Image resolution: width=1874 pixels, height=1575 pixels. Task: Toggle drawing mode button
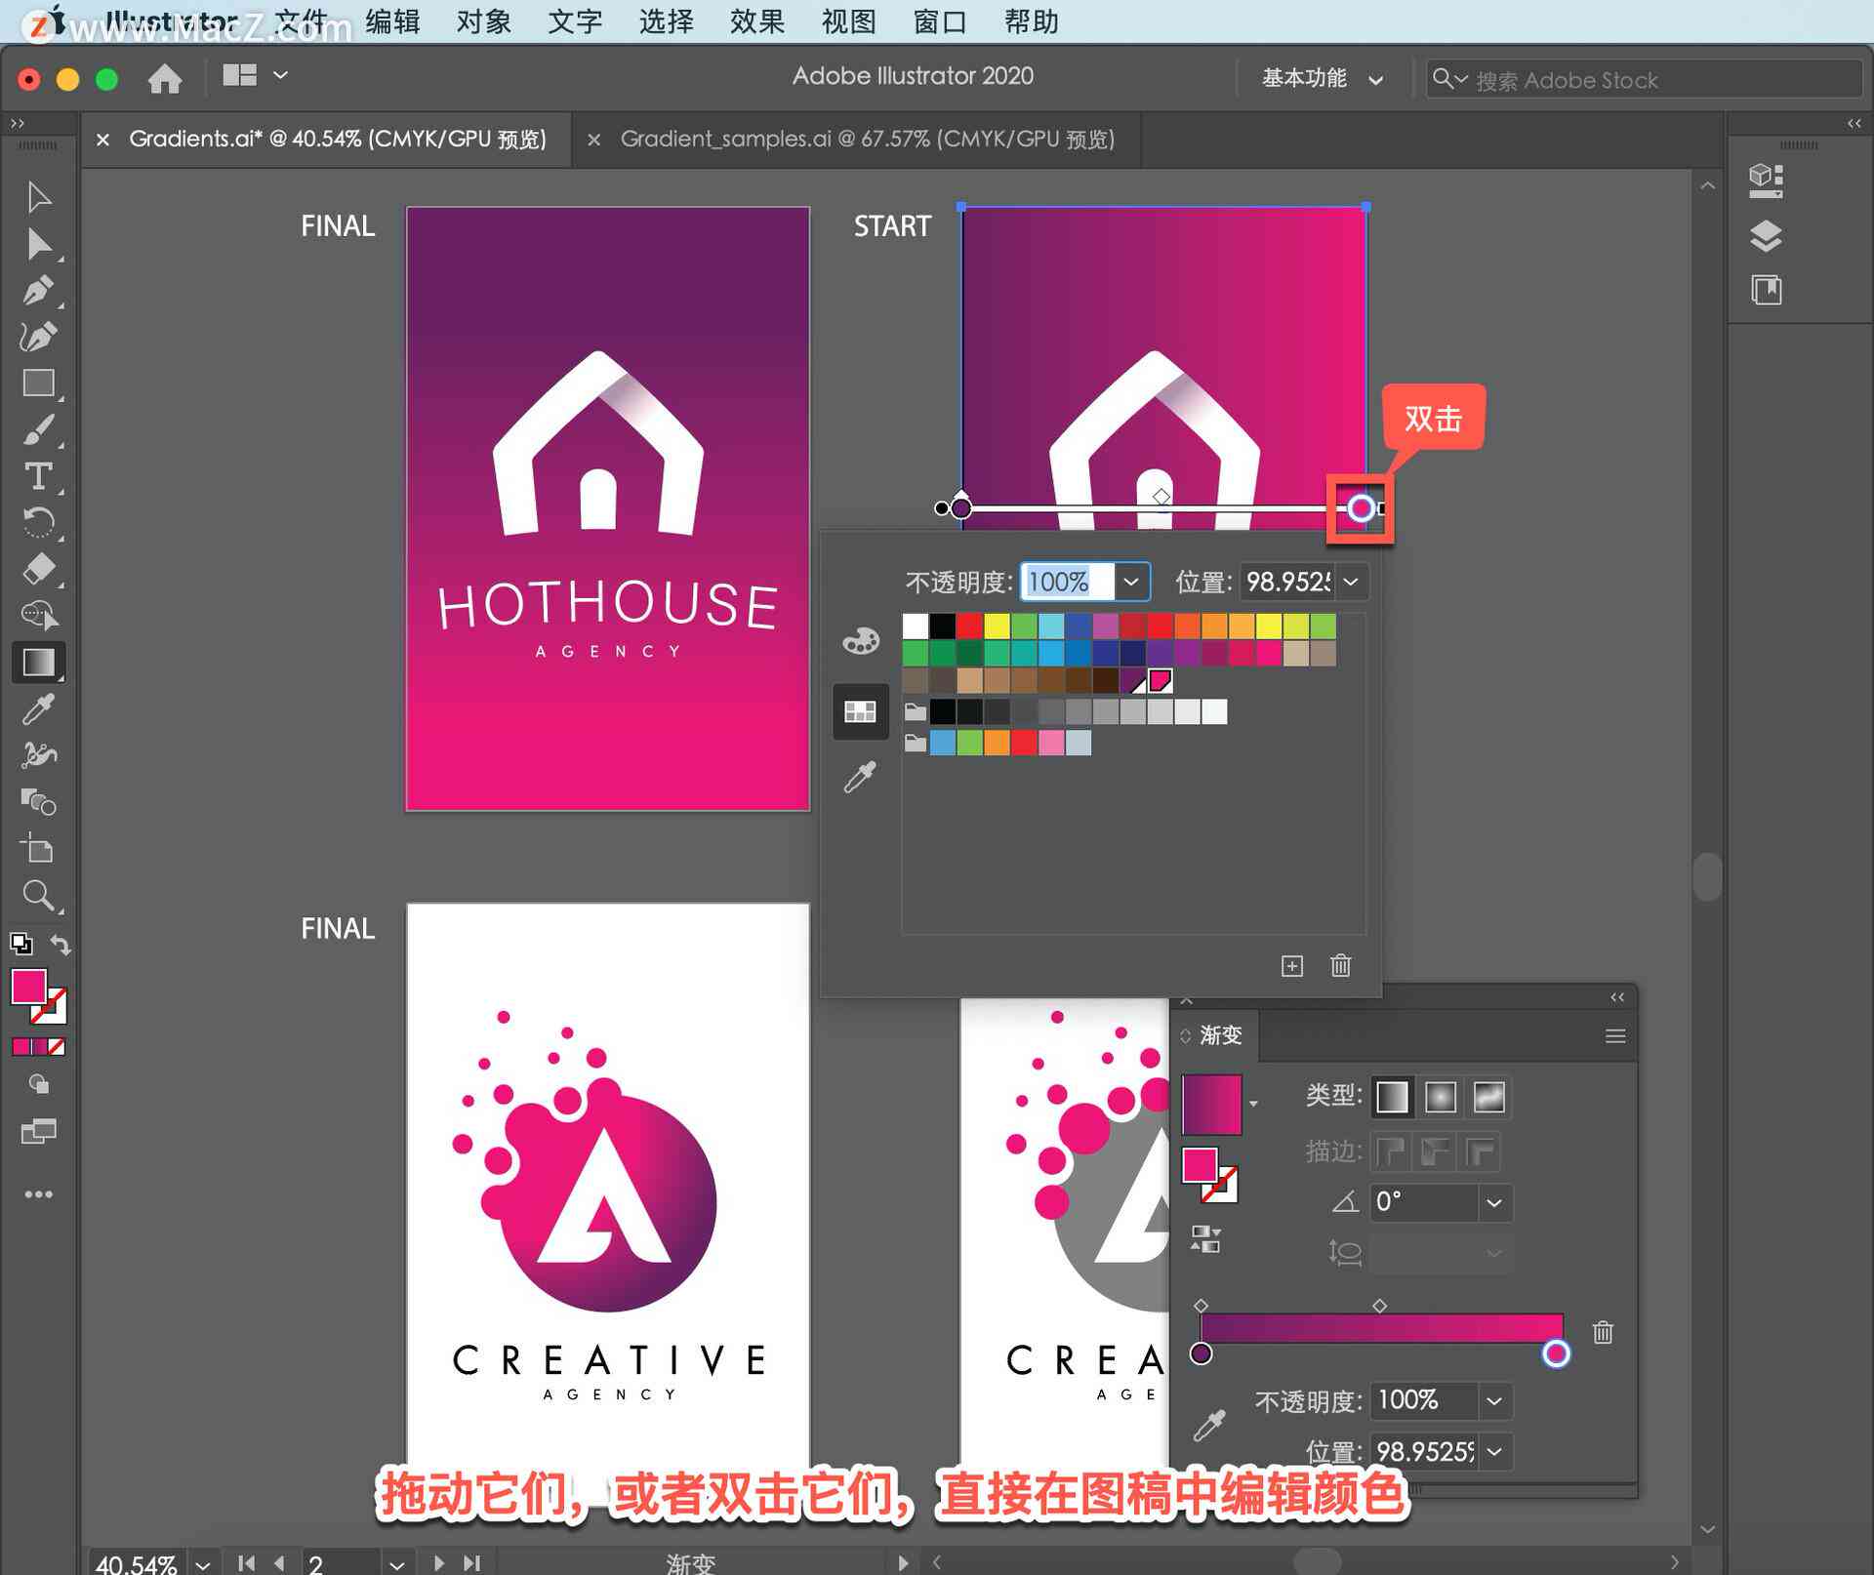point(39,1084)
